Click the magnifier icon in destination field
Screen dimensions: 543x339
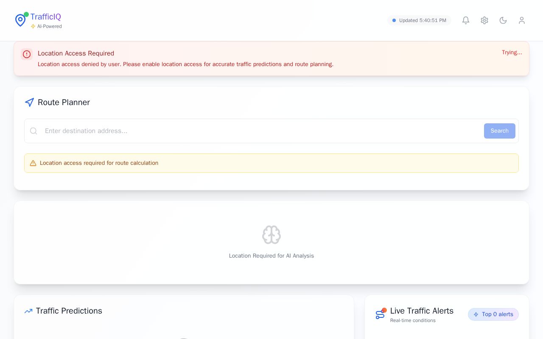click(x=34, y=131)
